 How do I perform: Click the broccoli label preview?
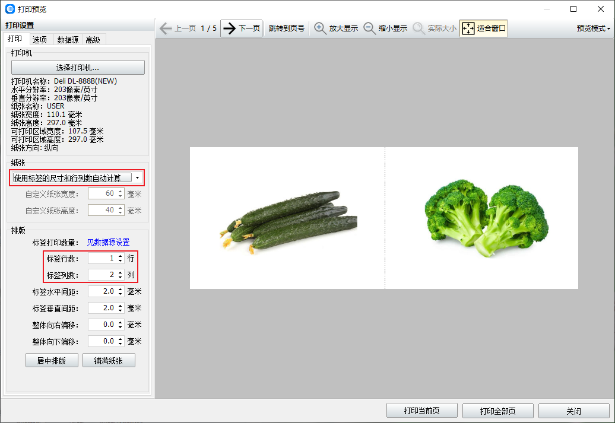tap(481, 218)
